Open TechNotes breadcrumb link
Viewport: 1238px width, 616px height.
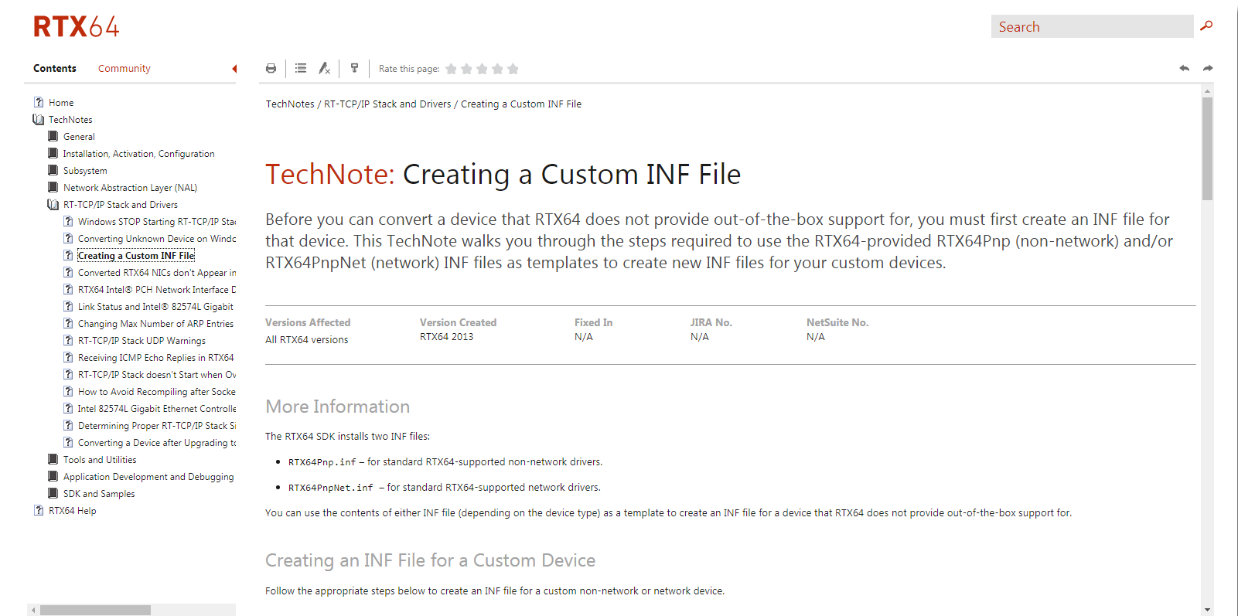coord(290,104)
